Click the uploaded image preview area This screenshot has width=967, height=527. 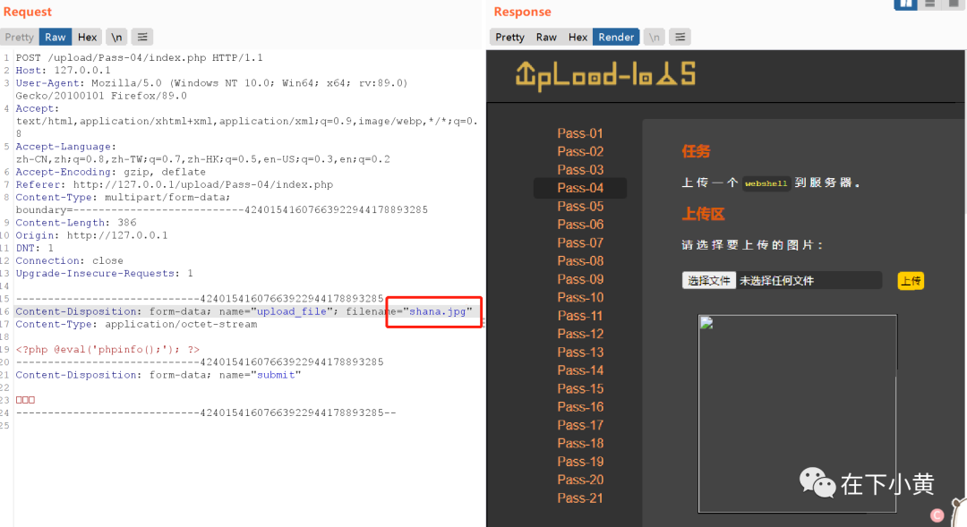pyautogui.click(x=798, y=413)
